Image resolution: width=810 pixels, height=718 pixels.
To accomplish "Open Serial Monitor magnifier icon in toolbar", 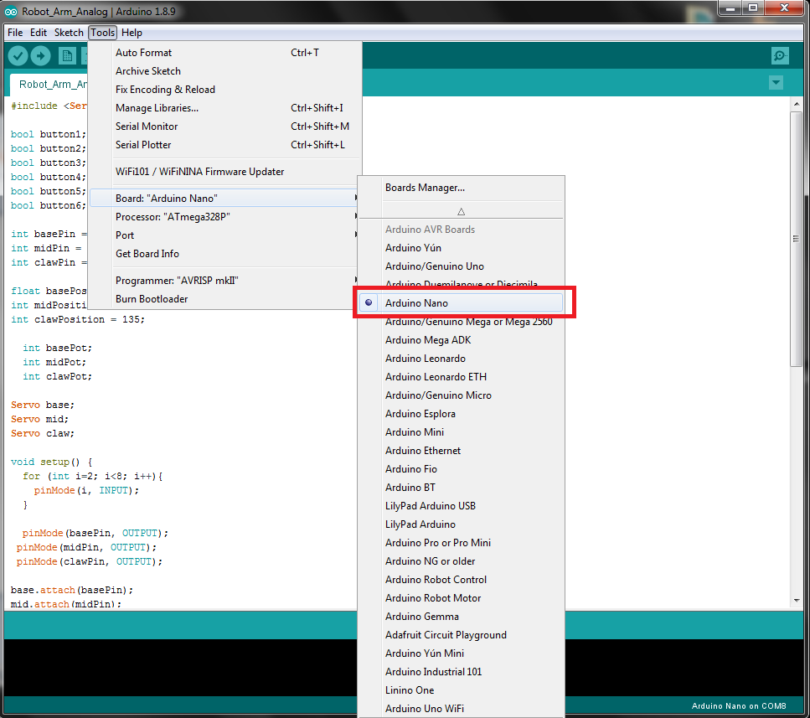I will coord(780,55).
